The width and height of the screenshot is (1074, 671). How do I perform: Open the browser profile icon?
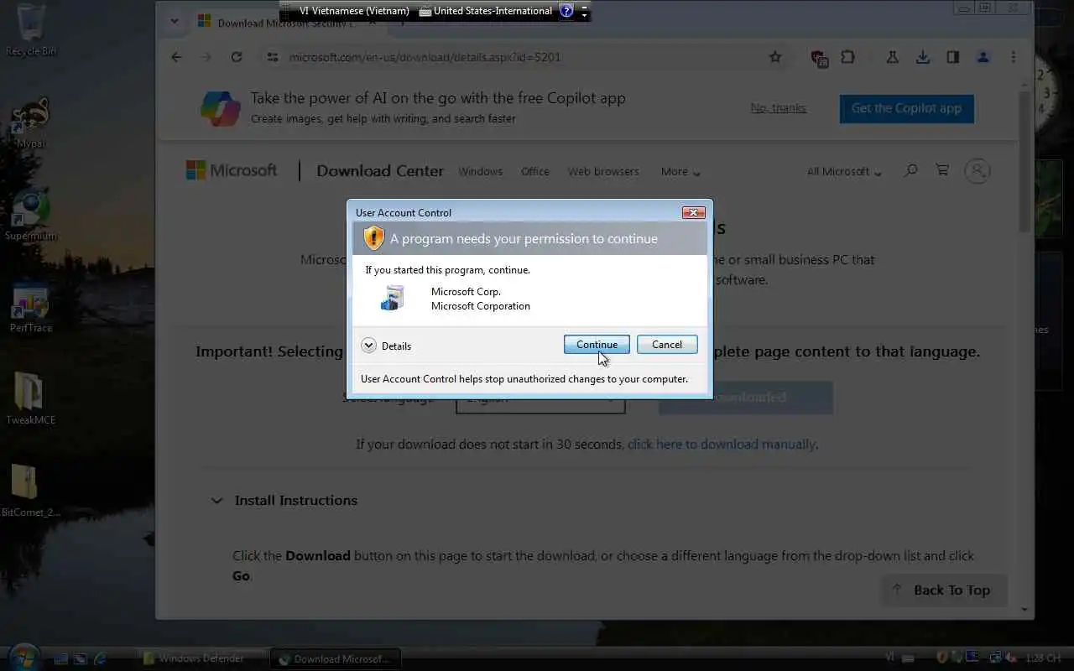coord(983,57)
